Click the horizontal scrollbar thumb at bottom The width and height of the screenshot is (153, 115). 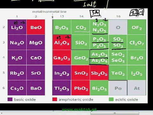click(115, 113)
